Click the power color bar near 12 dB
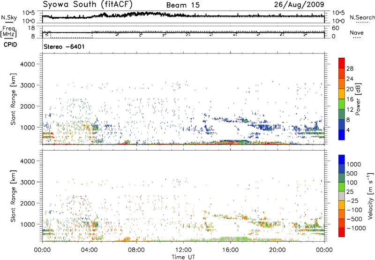Viewport: 375px width, 260px height. [342, 109]
